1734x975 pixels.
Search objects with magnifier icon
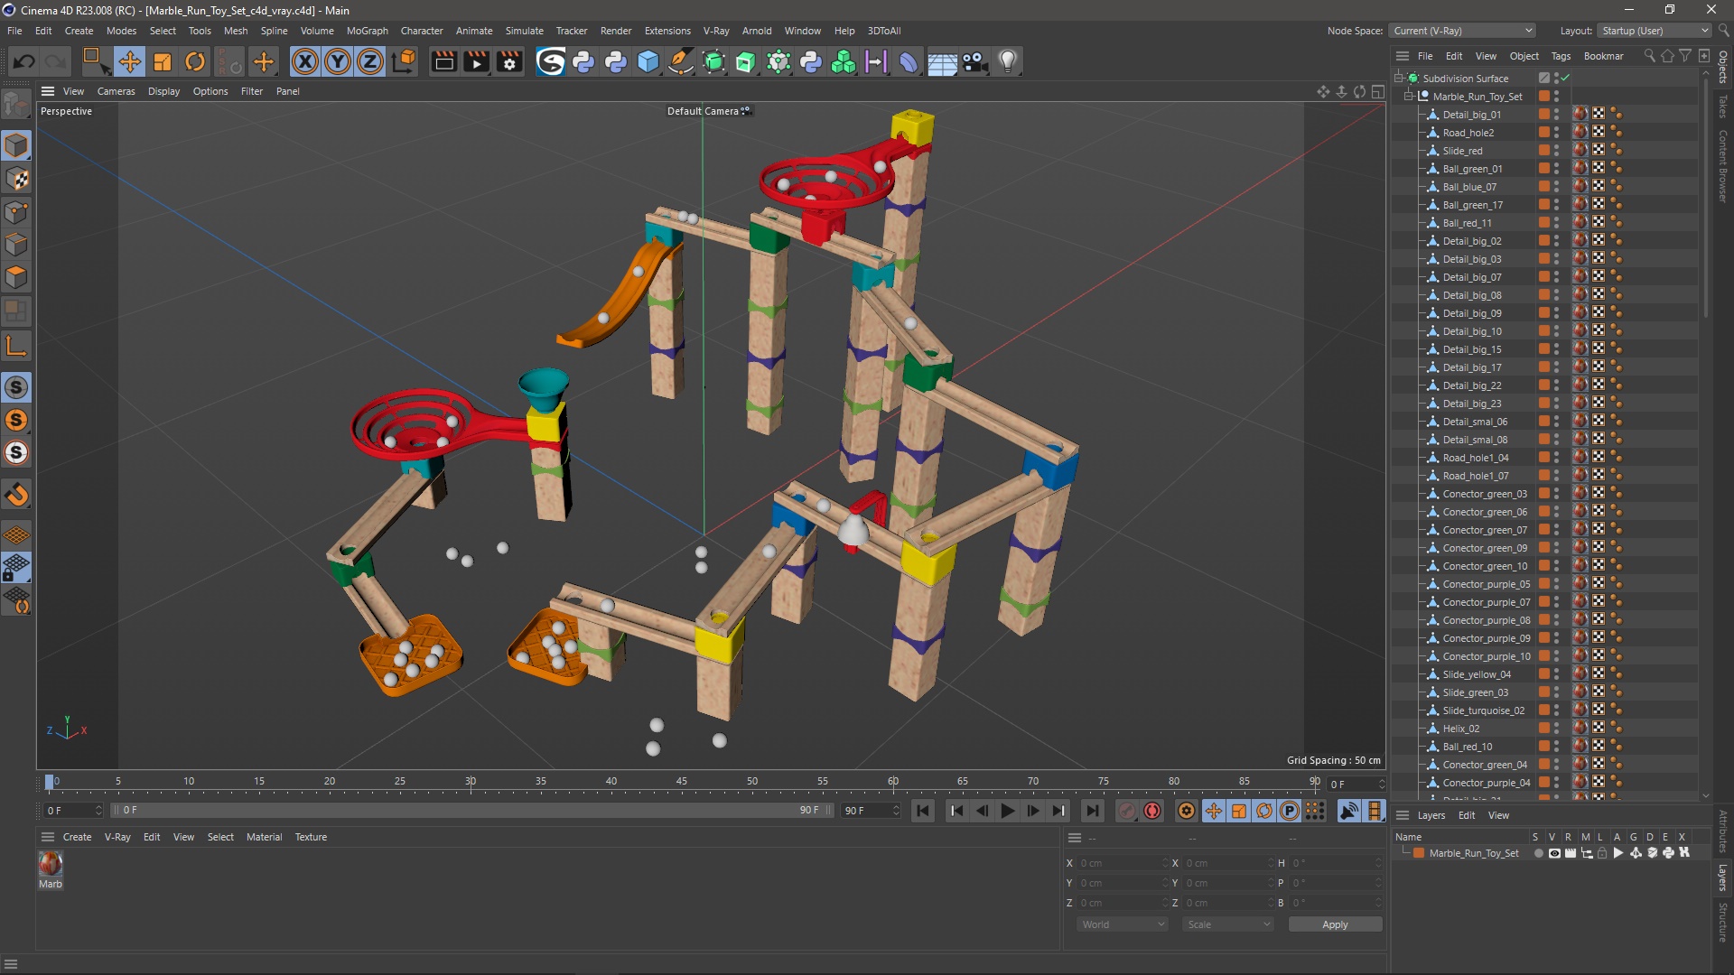click(x=1650, y=56)
